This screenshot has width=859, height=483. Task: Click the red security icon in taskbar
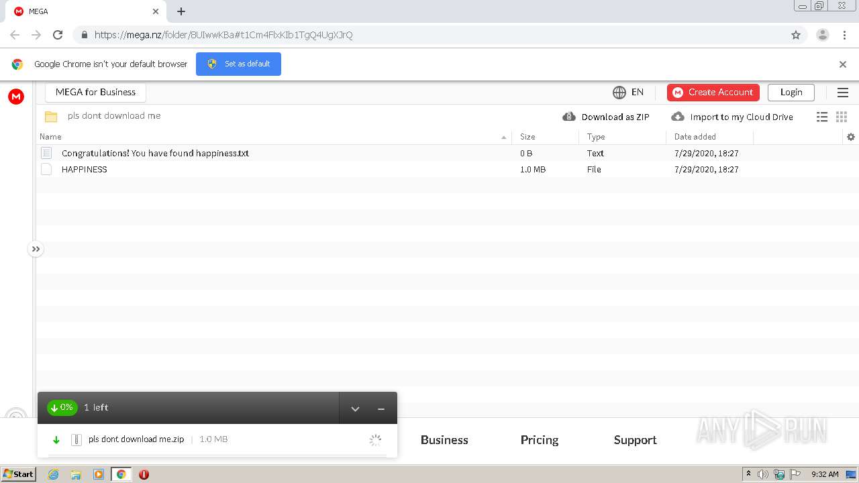coord(144,474)
